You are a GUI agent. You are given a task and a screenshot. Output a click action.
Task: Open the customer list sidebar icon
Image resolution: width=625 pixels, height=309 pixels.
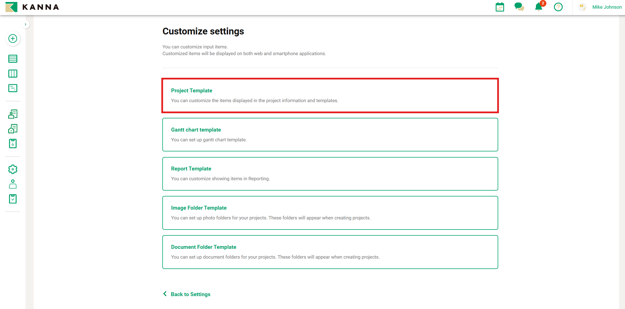coord(13,114)
